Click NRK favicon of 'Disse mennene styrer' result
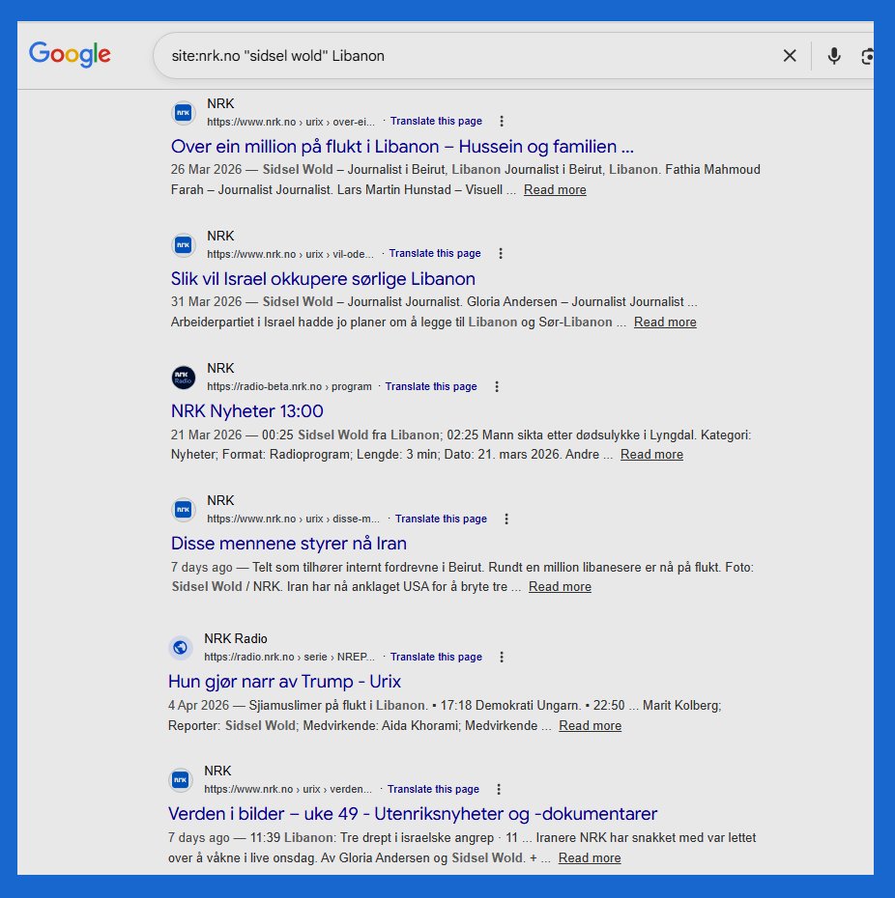Viewport: 895px width, 898px height. pyautogui.click(x=184, y=510)
